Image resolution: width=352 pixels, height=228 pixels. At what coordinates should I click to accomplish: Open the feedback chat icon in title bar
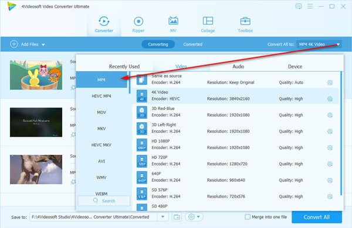299,6
